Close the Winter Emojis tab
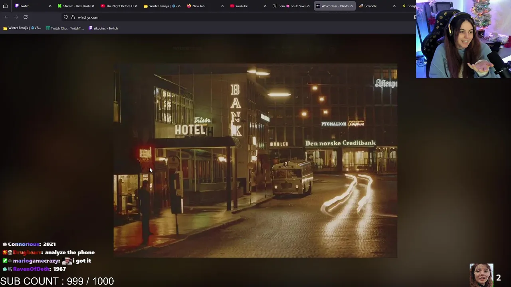 pyautogui.click(x=179, y=6)
